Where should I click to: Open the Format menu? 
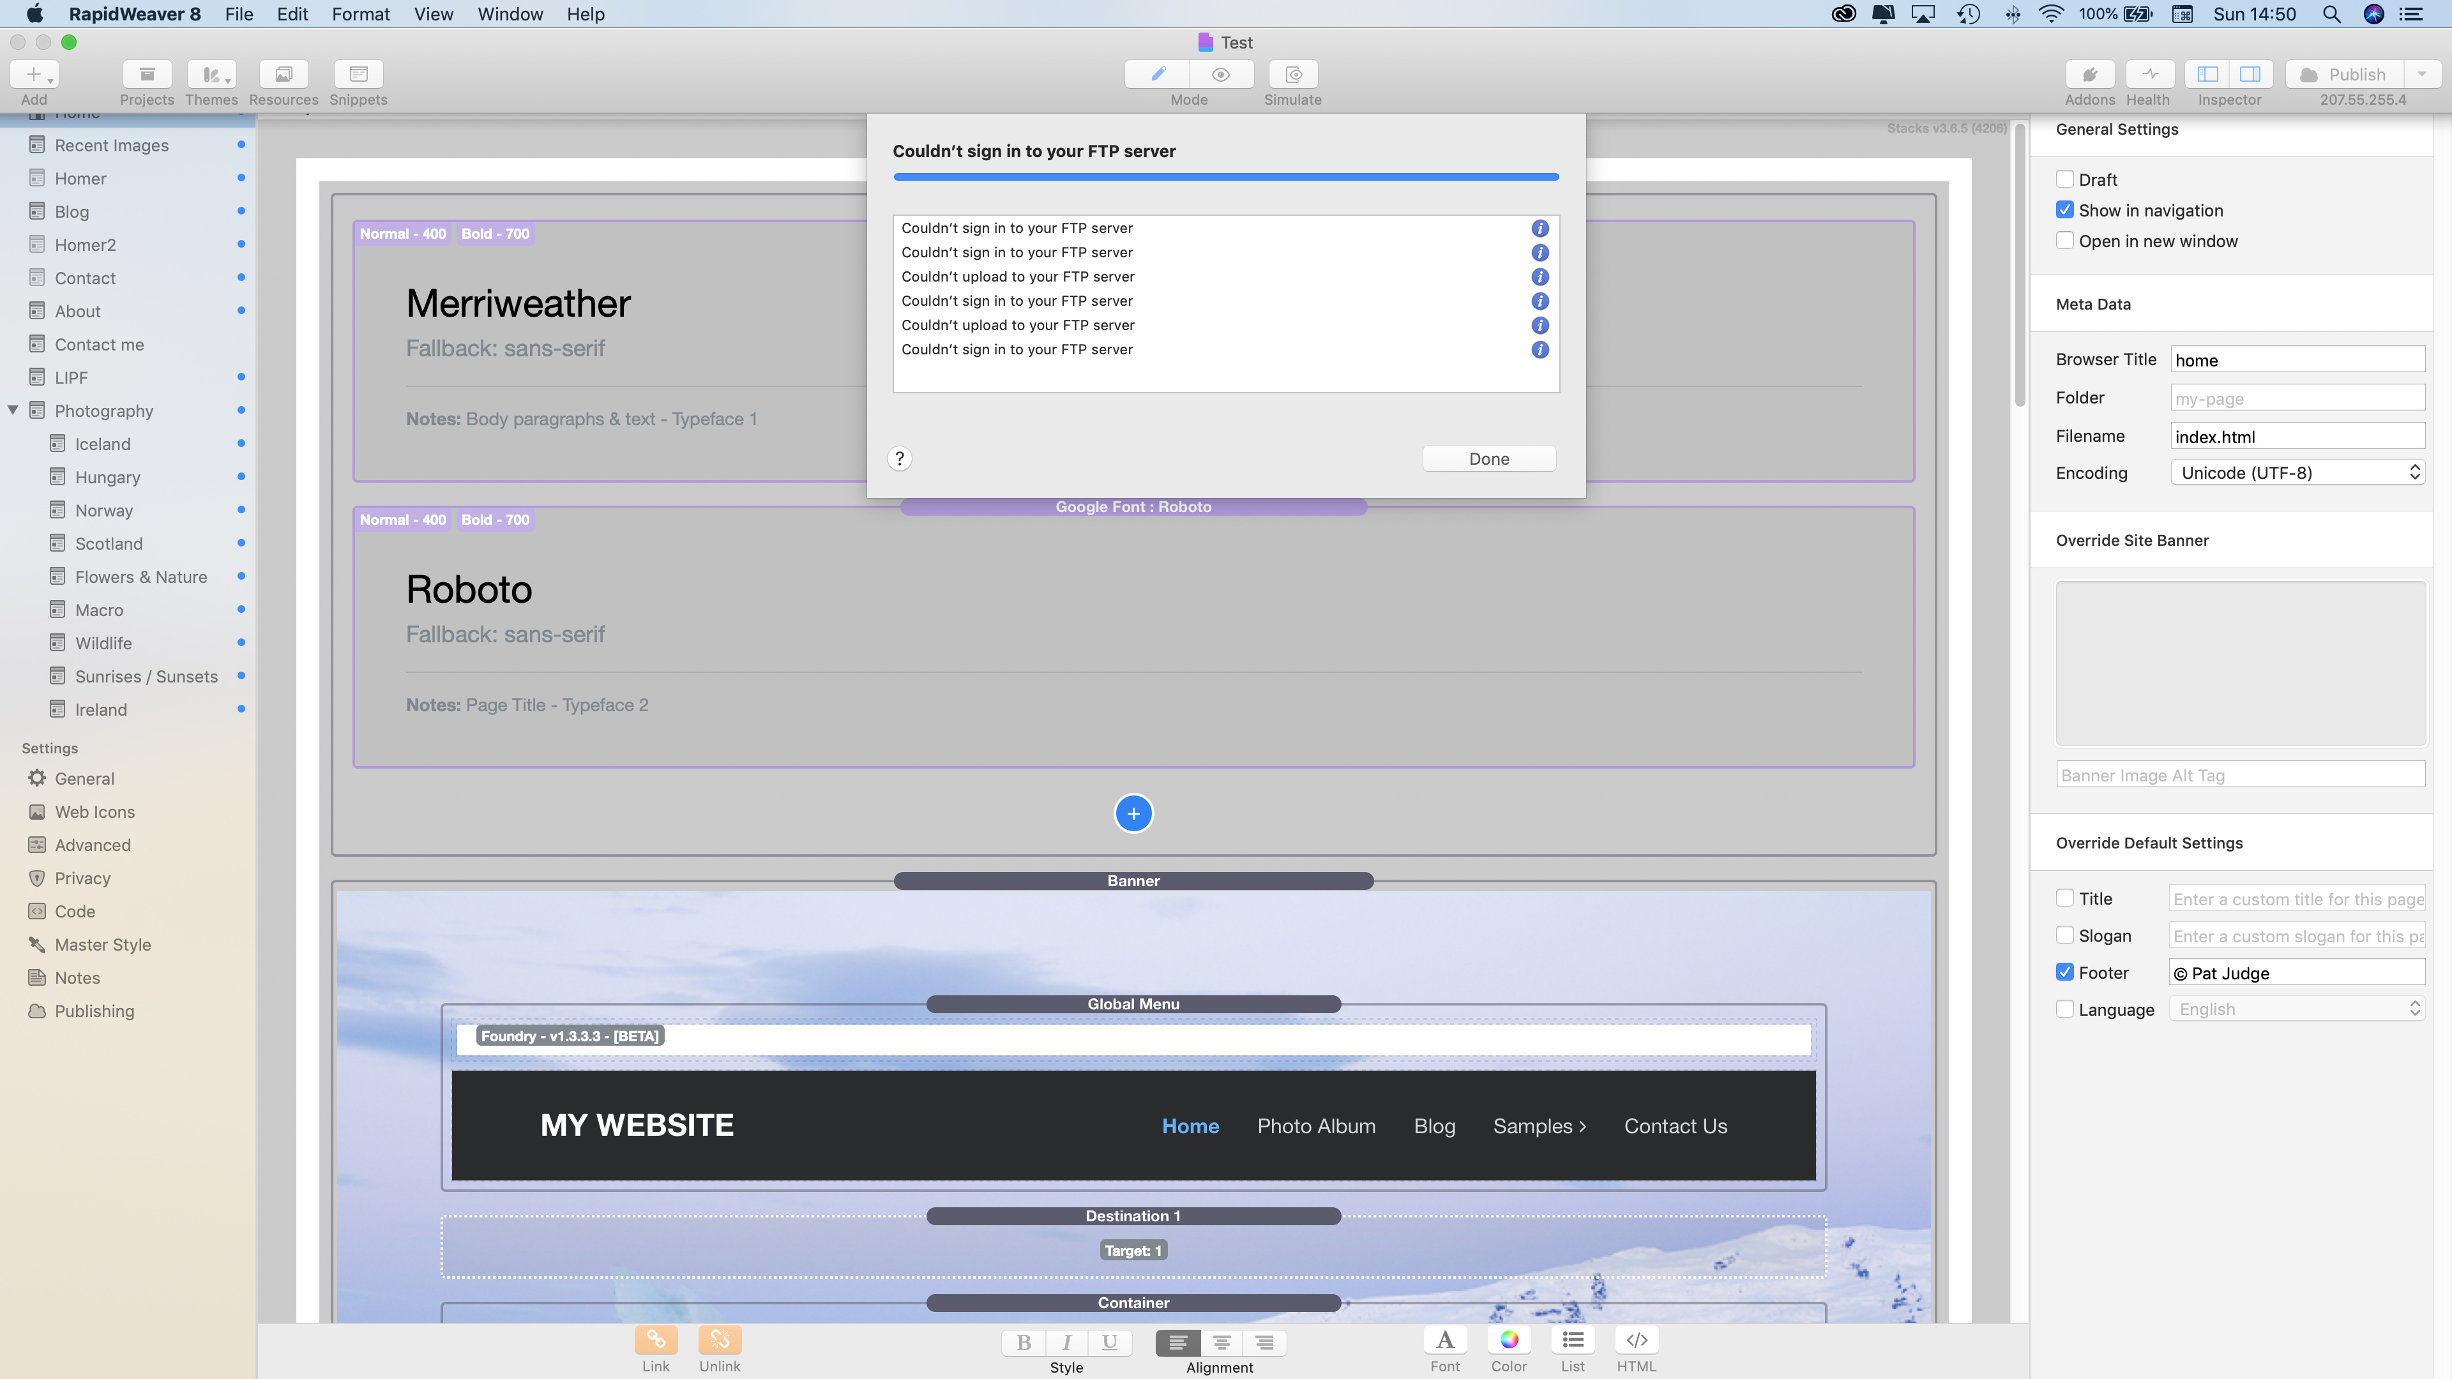(361, 14)
